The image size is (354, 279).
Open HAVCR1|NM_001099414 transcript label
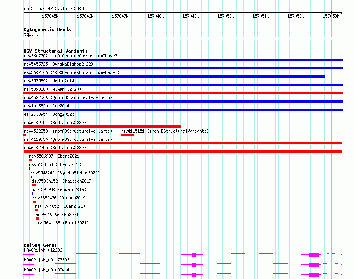click(x=47, y=270)
